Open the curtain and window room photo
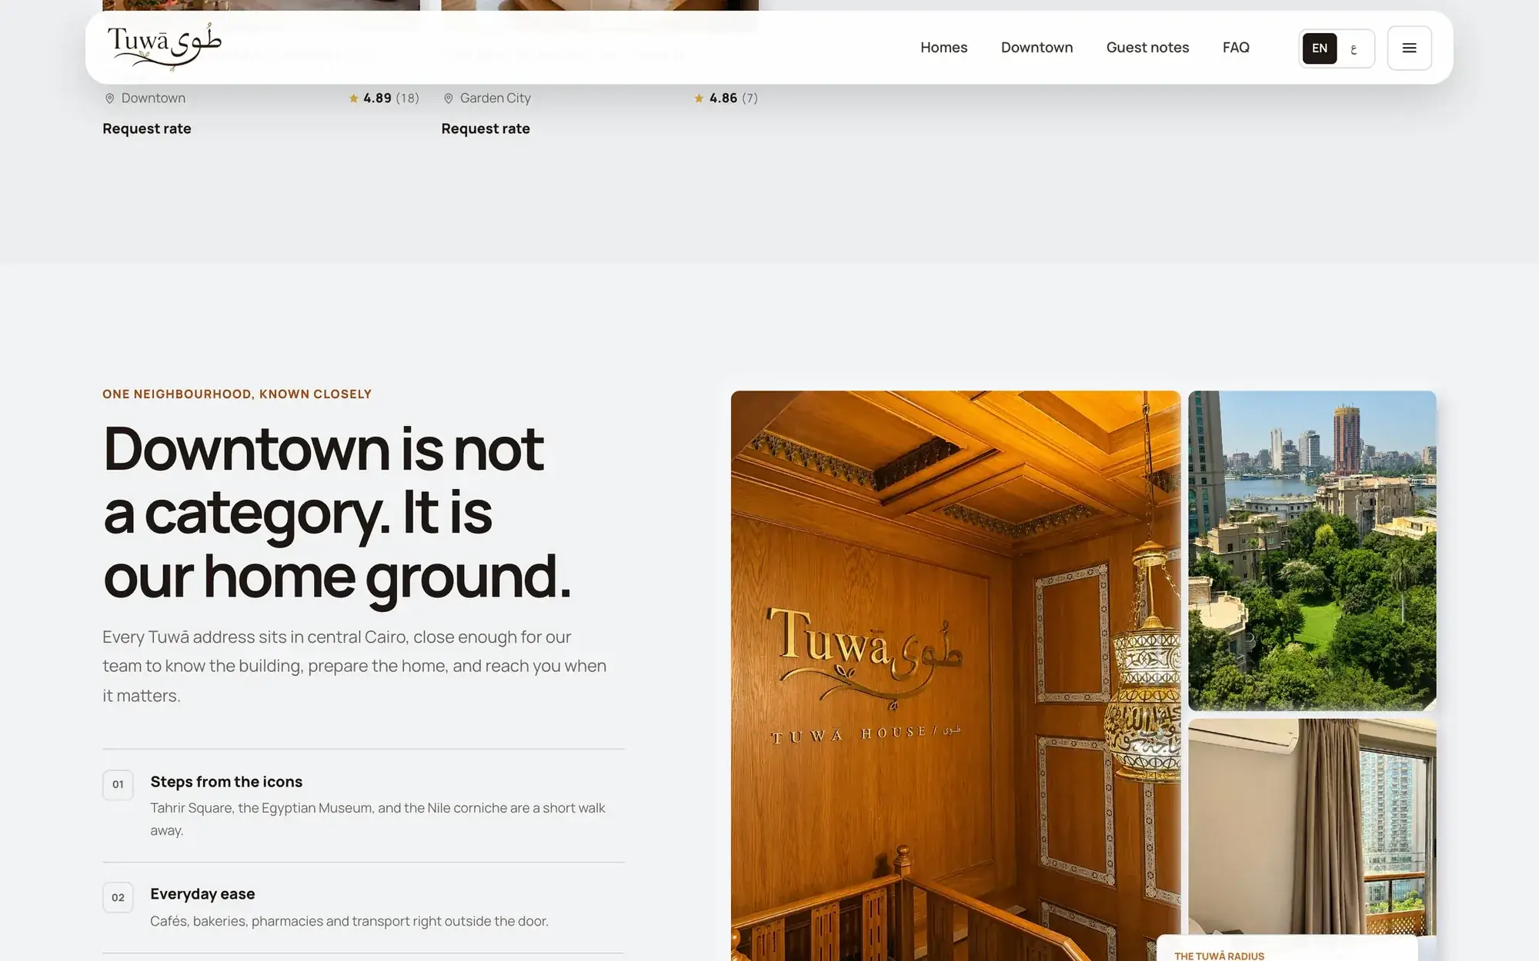The height and width of the screenshot is (961, 1539). (x=1312, y=826)
